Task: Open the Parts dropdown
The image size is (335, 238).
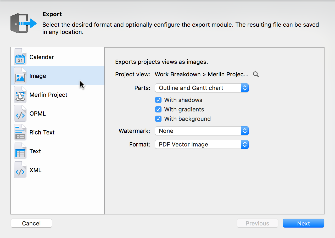Action: 202,88
